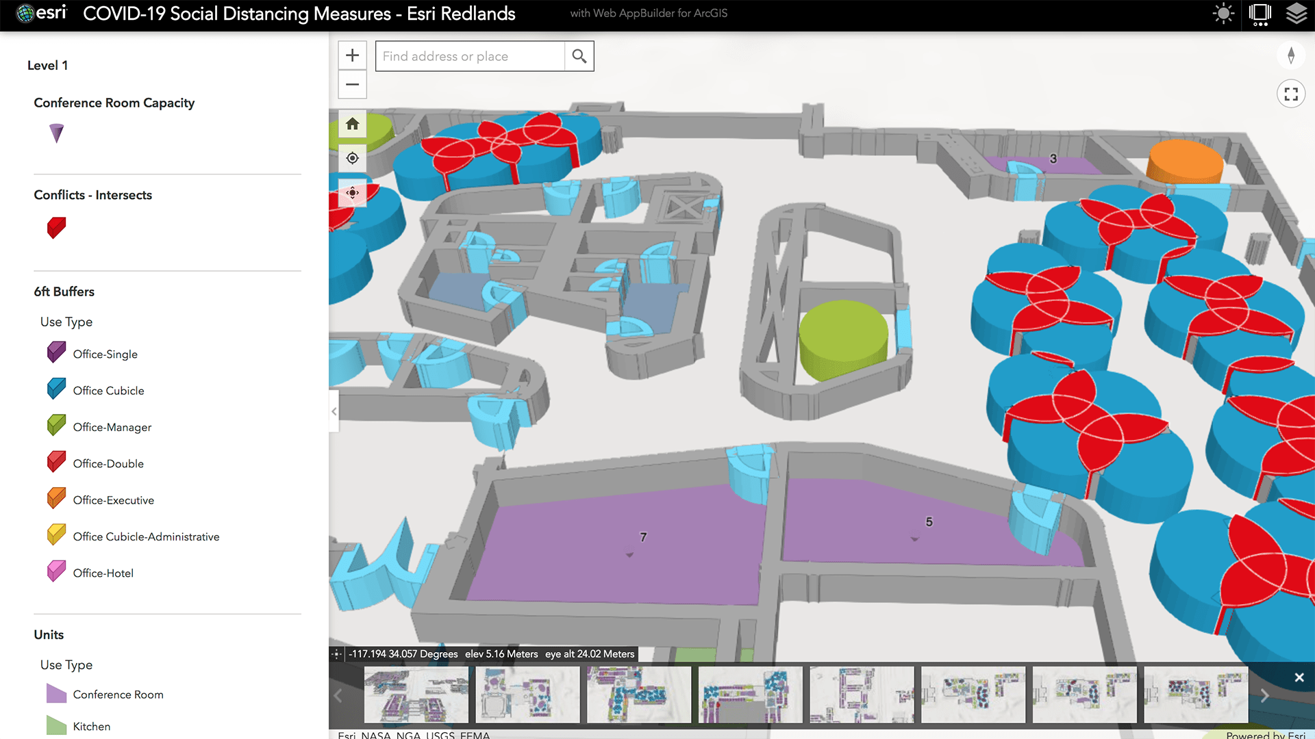Toggle the slides bookmarks widget
The image size is (1315, 739).
tap(1260, 14)
